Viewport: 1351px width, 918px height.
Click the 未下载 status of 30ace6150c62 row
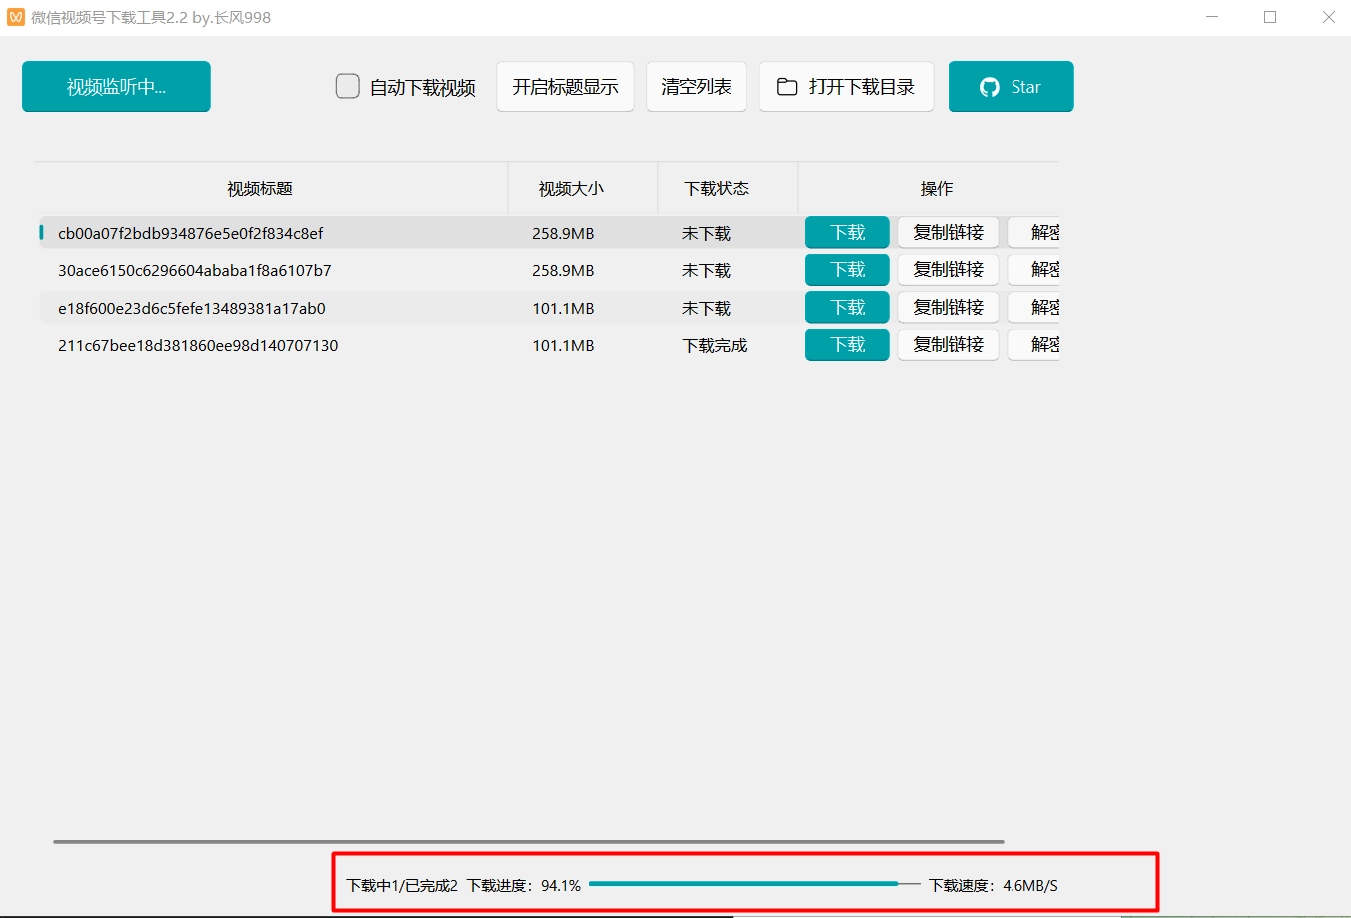coord(707,271)
